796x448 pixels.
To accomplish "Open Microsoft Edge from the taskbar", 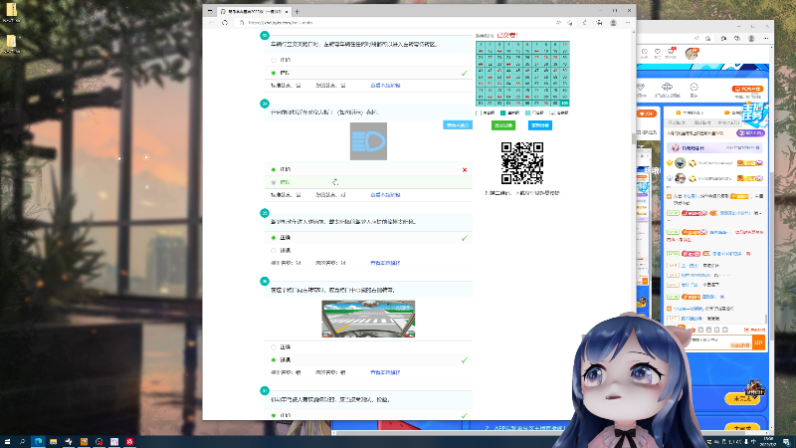I will point(38,442).
